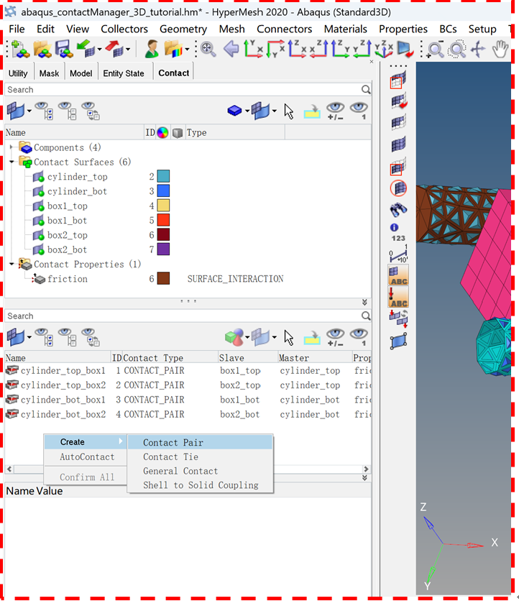519x601 pixels.
Task: Click the isometric view XYZ icon
Action: click(x=384, y=50)
